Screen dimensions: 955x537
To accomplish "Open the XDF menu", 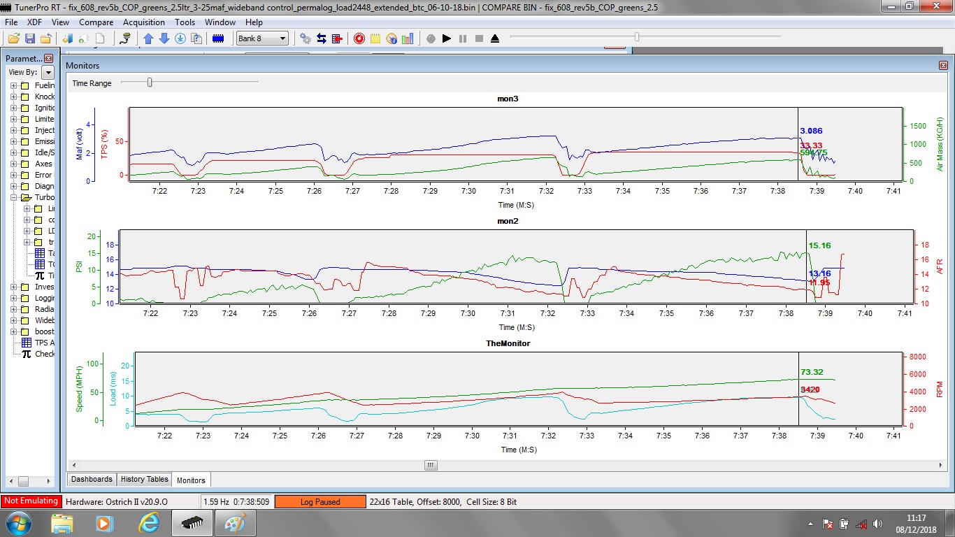I will [x=34, y=22].
